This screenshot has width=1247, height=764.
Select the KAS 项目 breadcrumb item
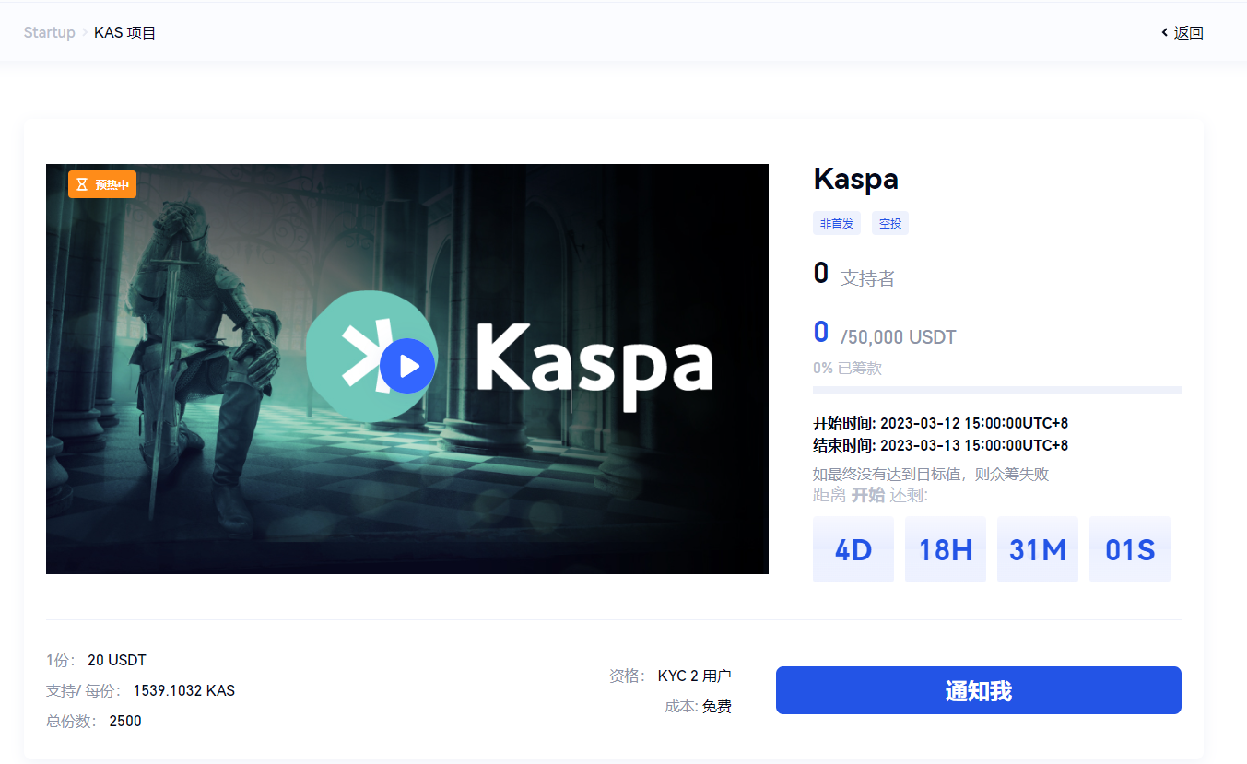(125, 32)
